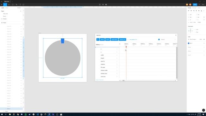This screenshot has height=116, width=206.
Task: Open the horizontal constraint Left dropdown
Action: pyautogui.click(x=197, y=30)
